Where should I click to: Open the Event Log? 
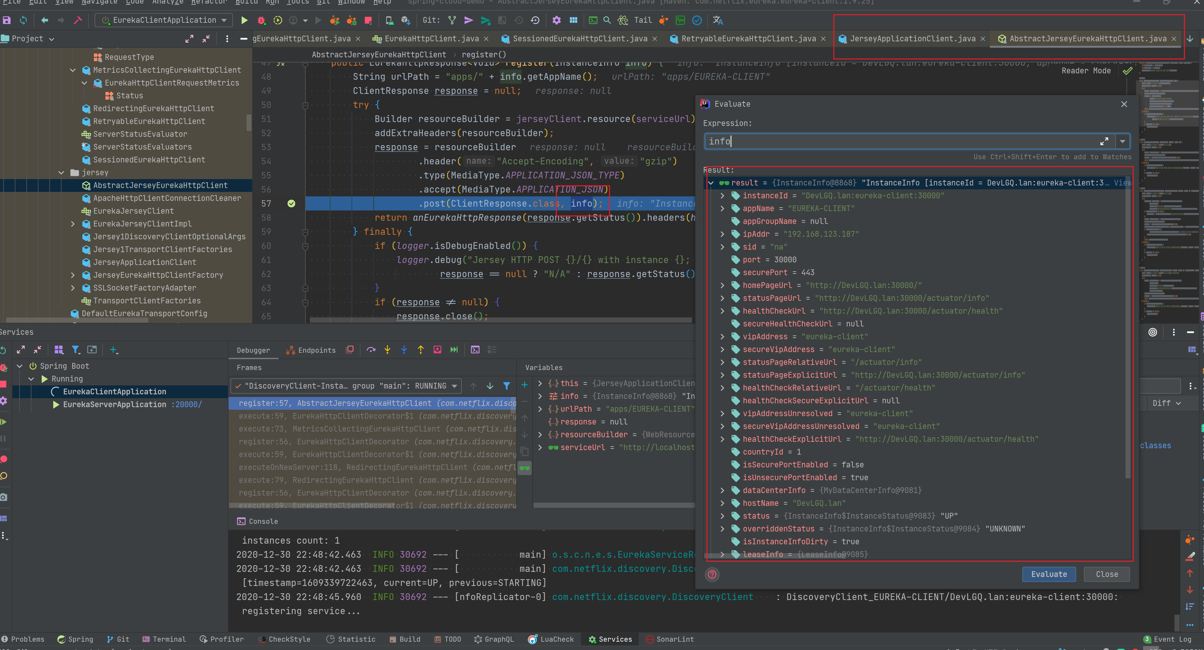(x=1167, y=639)
